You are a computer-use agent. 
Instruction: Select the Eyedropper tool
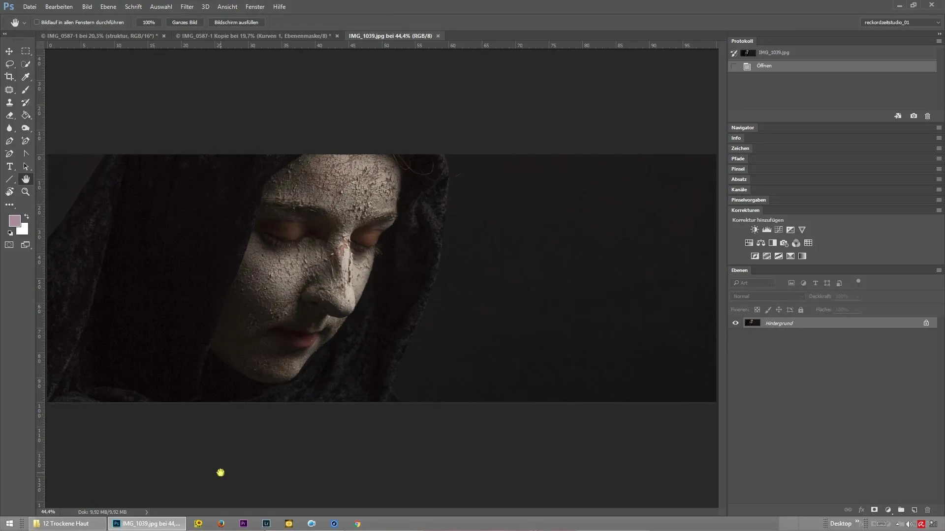26,77
